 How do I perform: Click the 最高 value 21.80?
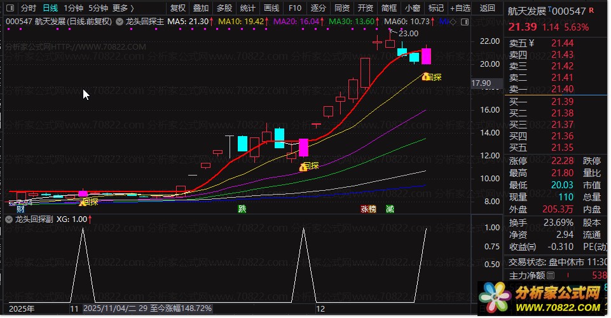[562, 173]
